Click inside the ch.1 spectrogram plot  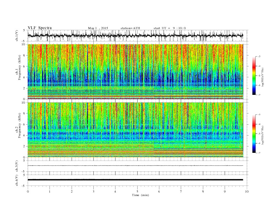pyautogui.click(x=135, y=72)
